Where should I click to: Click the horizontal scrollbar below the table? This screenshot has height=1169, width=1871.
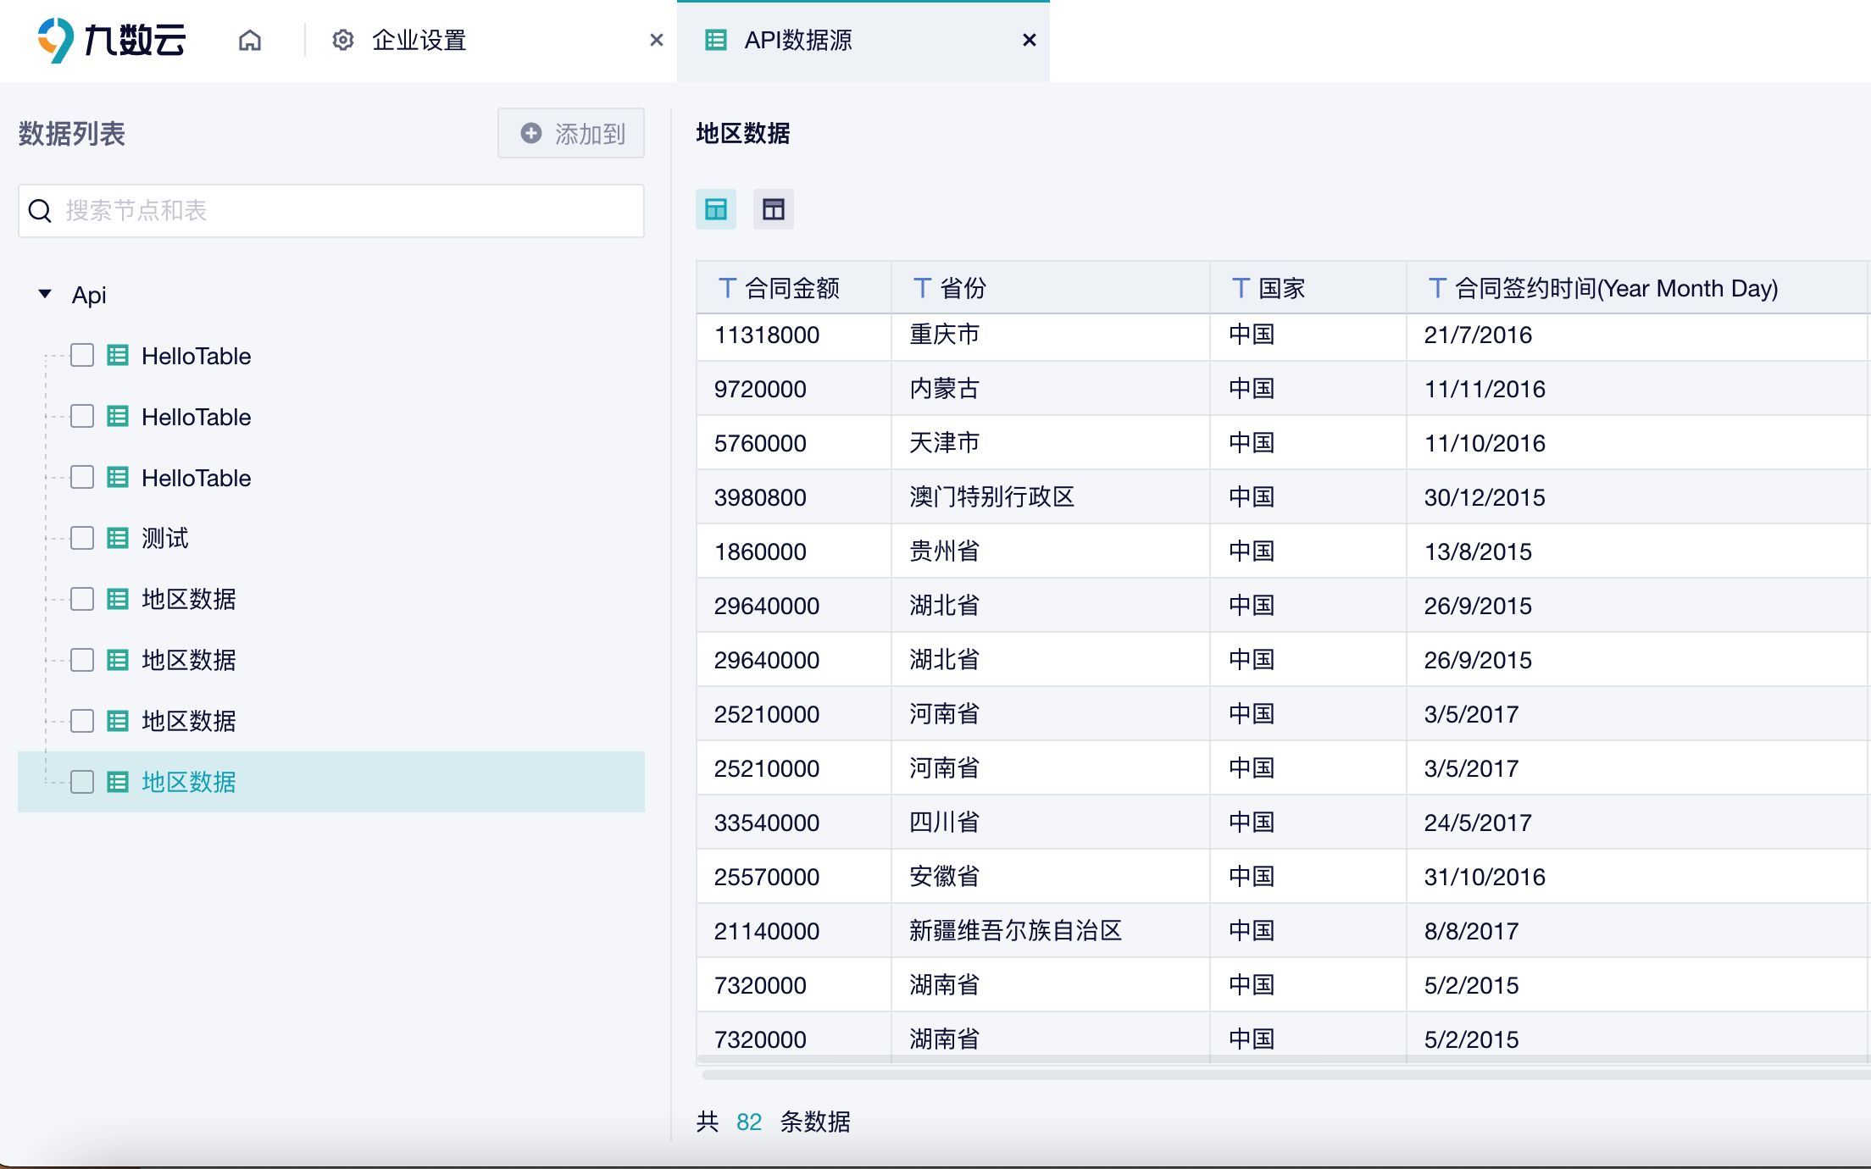click(1286, 1075)
